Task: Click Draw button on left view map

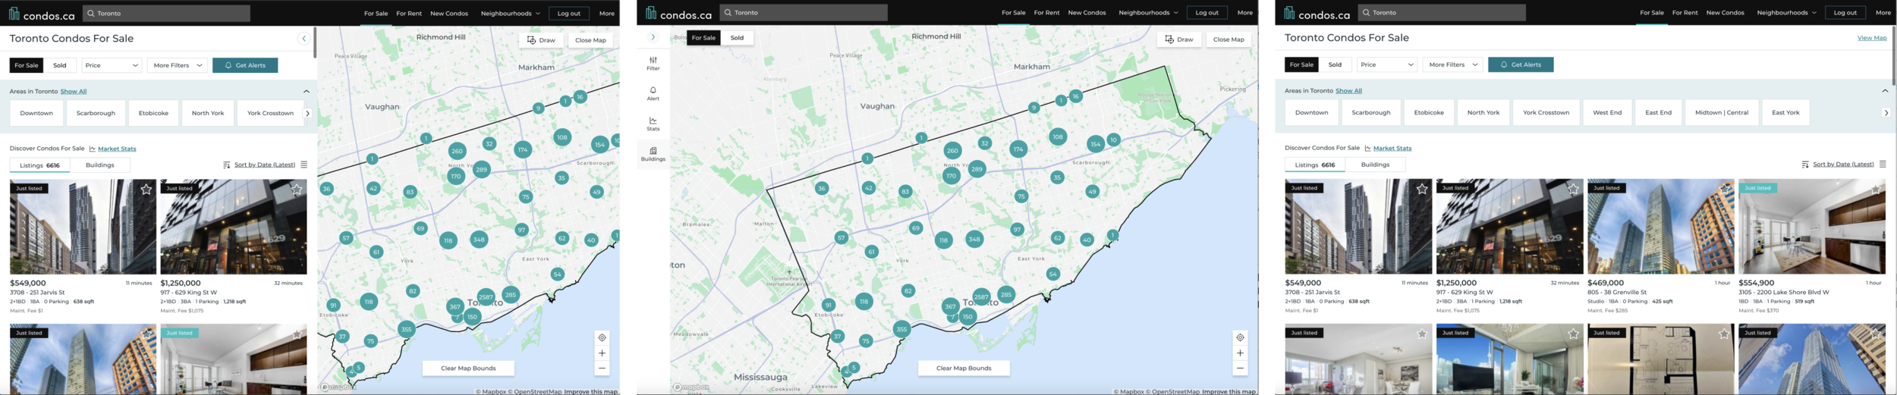Action: [541, 40]
